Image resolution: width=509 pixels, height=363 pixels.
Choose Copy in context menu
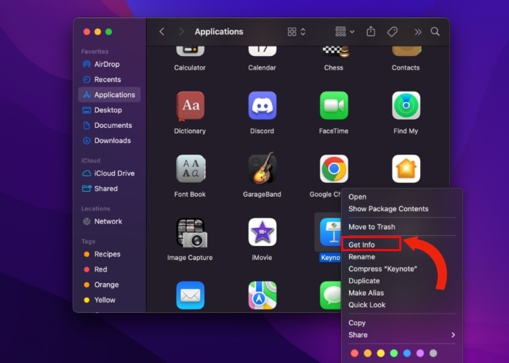[x=357, y=323]
